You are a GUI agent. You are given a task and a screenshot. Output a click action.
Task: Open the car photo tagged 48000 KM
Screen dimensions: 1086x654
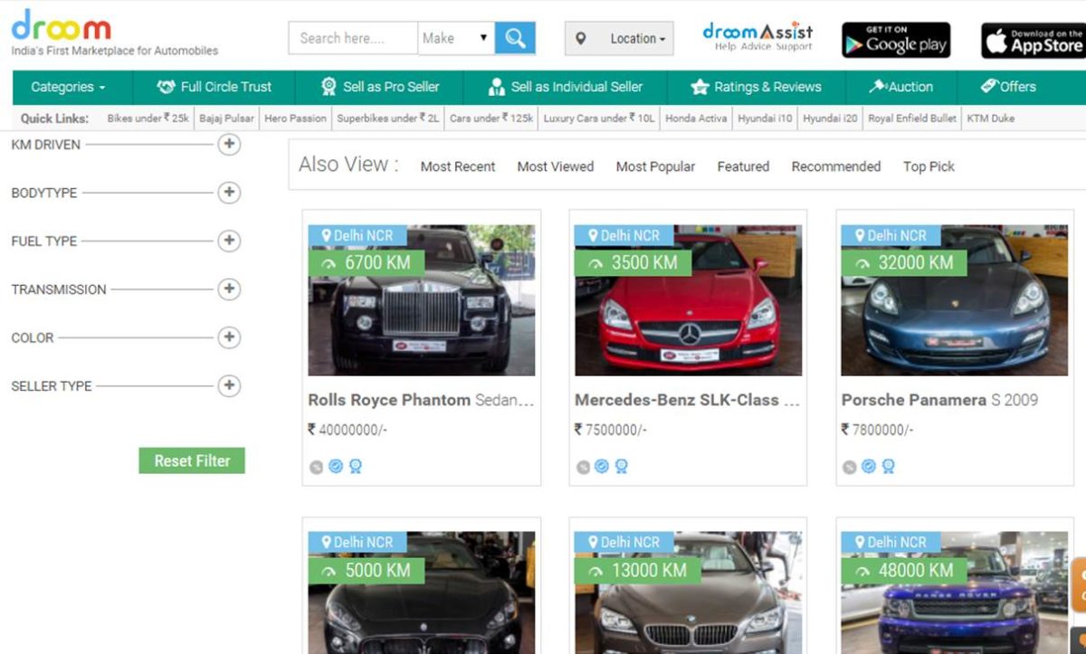[955, 592]
